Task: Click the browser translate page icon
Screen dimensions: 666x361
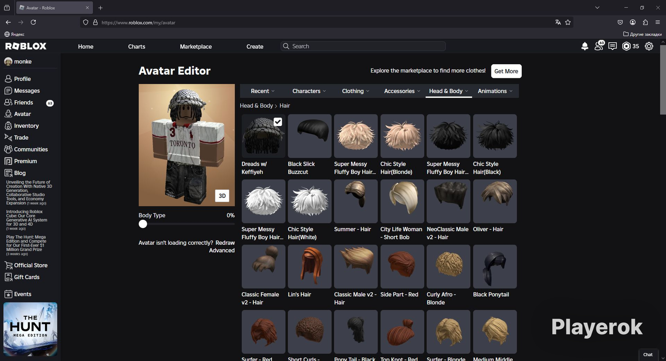Action: pyautogui.click(x=558, y=22)
